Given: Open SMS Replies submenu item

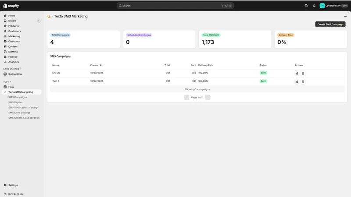Looking at the screenshot, I should (15, 102).
